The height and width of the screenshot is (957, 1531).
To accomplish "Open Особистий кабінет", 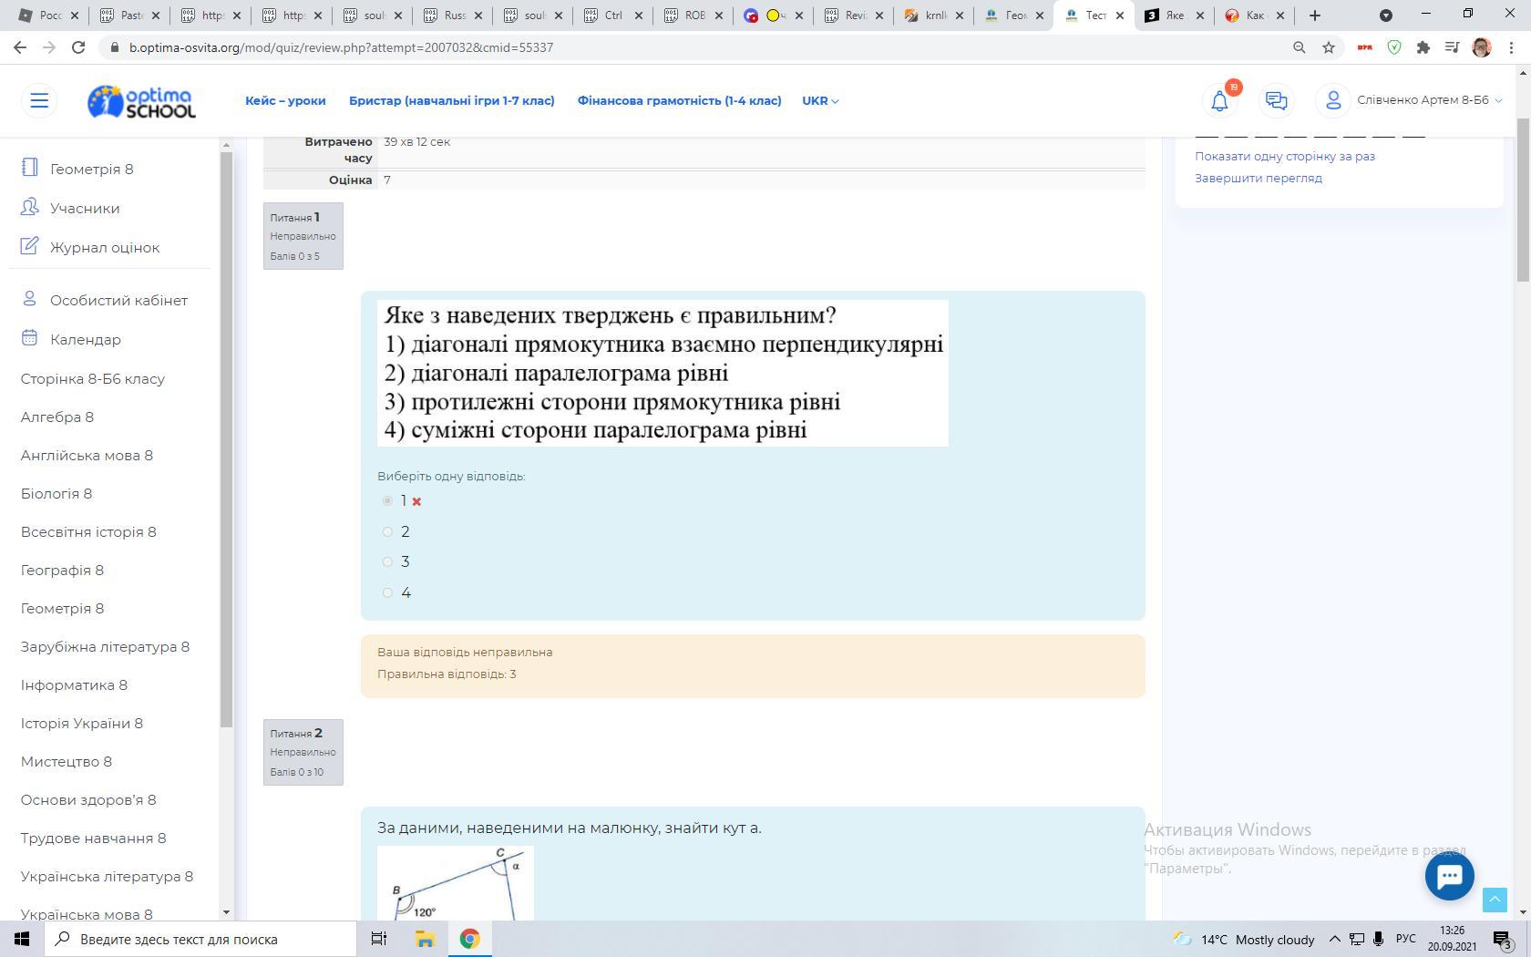I will pyautogui.click(x=118, y=301).
